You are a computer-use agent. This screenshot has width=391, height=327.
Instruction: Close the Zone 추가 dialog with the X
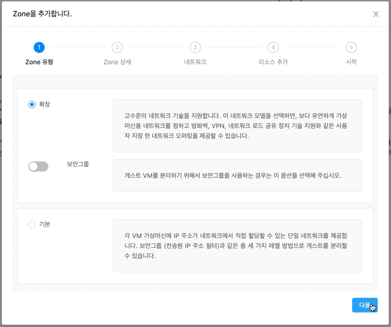[x=375, y=14]
